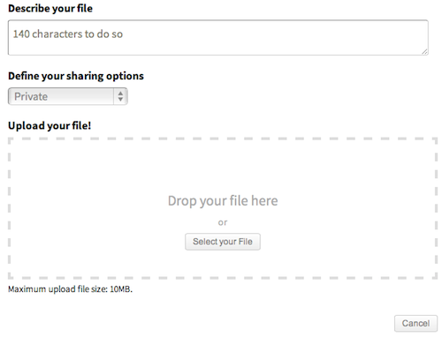Expand sharing options via the arrows control
This screenshot has width=442, height=337.
point(120,96)
